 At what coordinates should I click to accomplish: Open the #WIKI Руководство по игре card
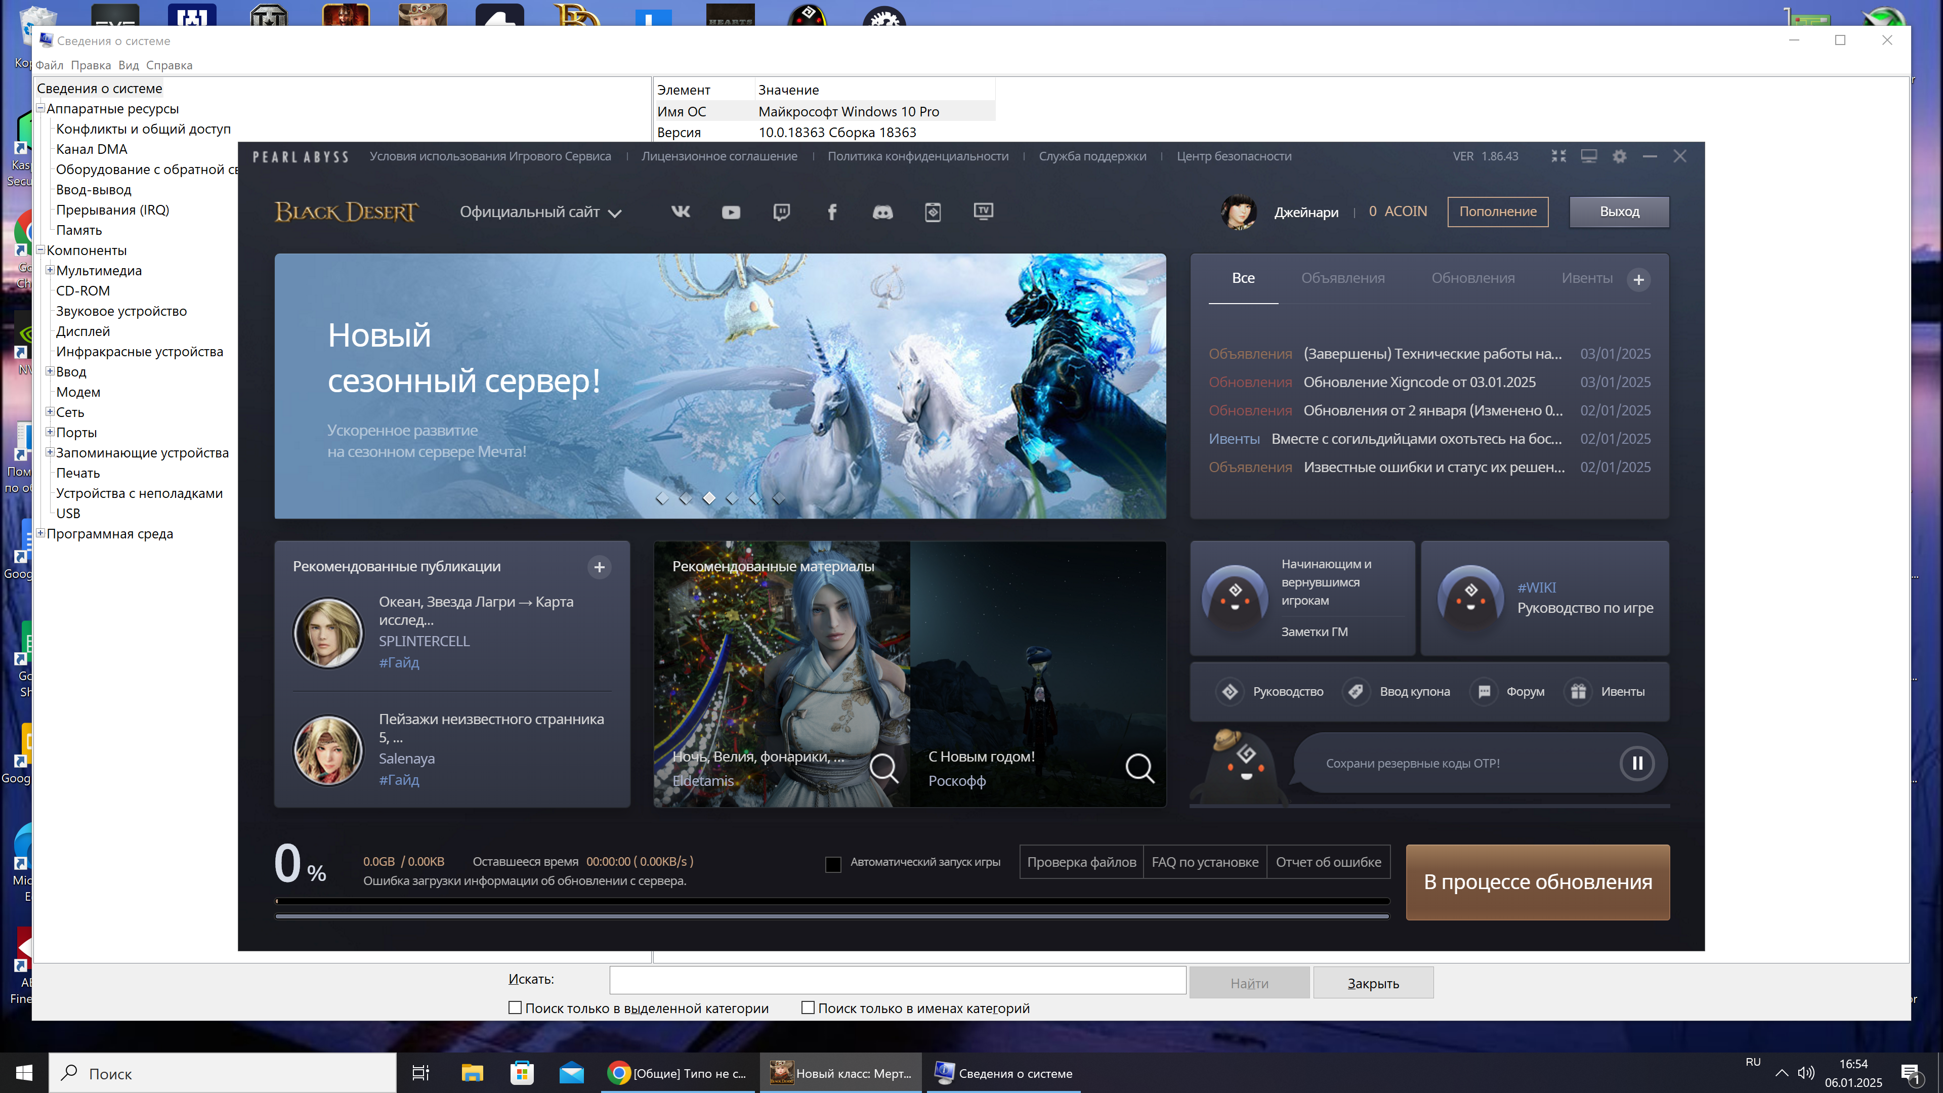coord(1545,598)
